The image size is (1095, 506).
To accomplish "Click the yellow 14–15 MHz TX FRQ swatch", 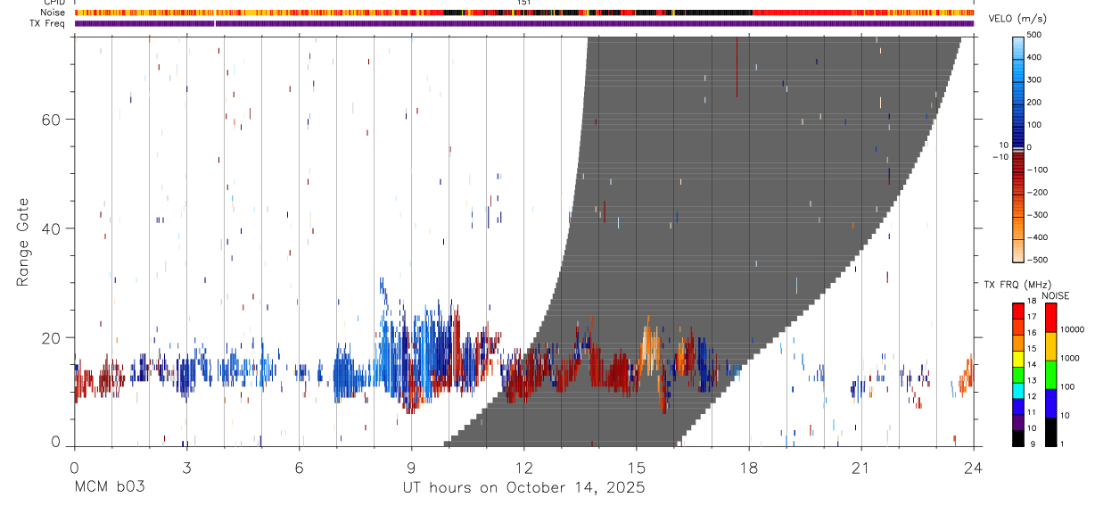I will pyautogui.click(x=1017, y=360).
